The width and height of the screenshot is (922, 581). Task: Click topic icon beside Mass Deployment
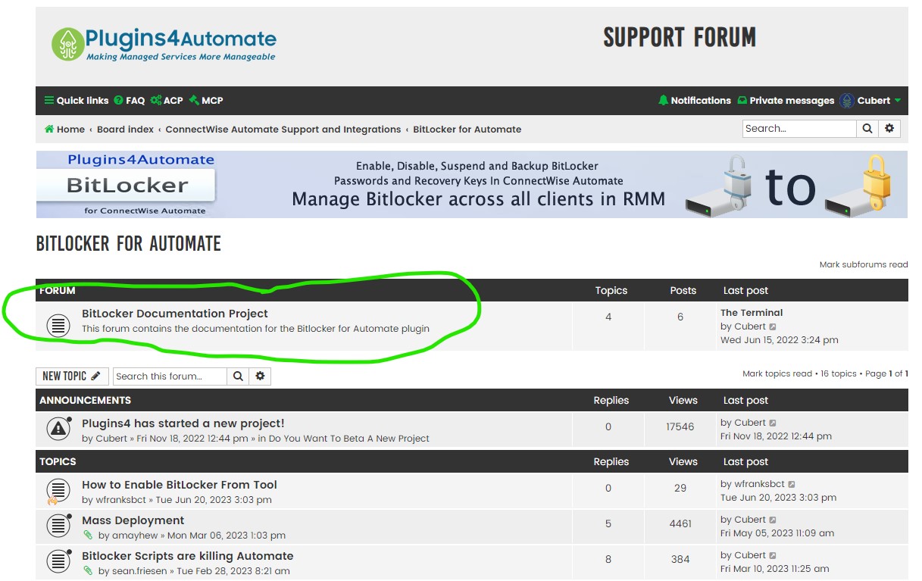[58, 526]
